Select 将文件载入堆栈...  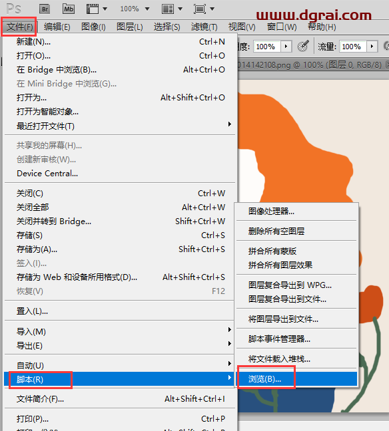click(x=296, y=359)
